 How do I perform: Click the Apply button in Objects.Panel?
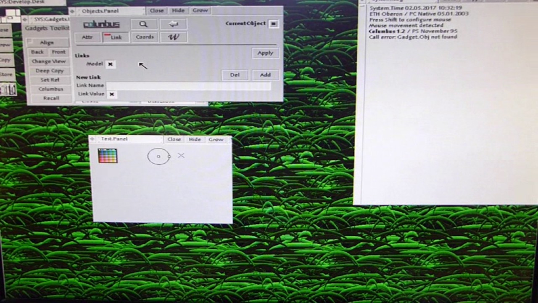(x=265, y=53)
